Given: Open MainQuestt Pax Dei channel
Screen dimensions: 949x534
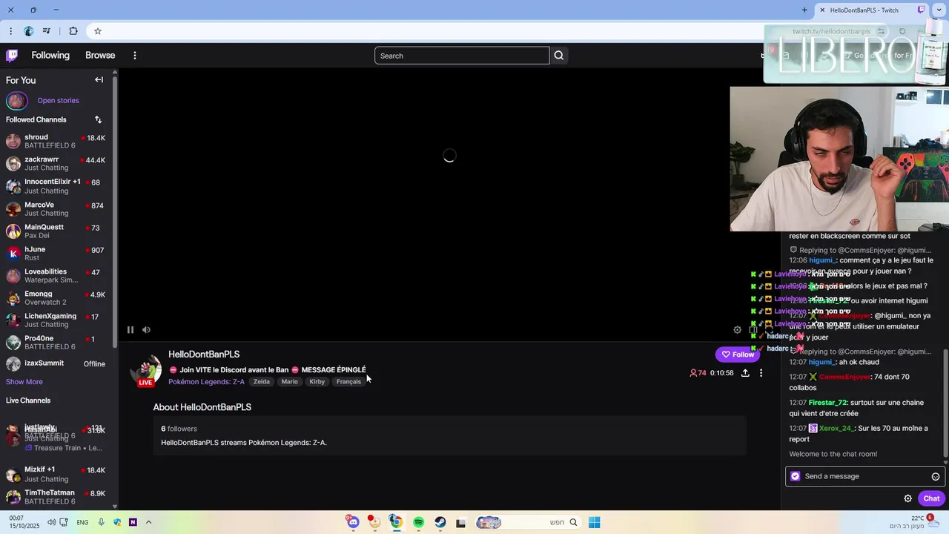Looking at the screenshot, I should coord(56,231).
